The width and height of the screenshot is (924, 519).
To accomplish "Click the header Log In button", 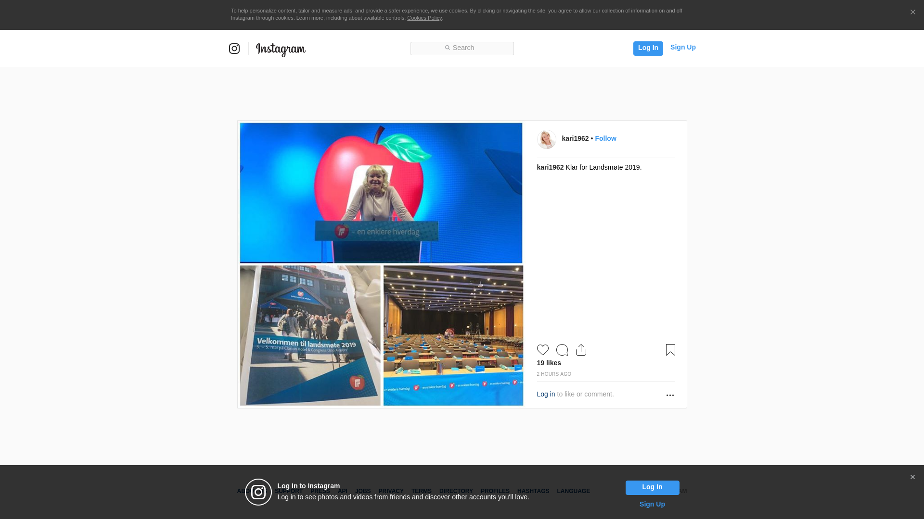I will pos(648,48).
